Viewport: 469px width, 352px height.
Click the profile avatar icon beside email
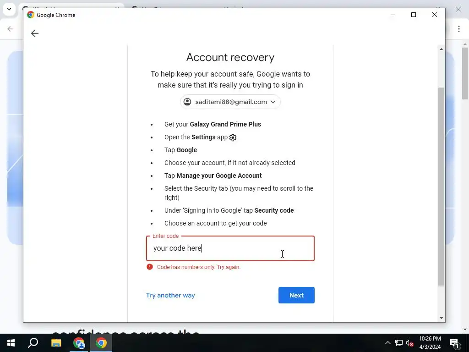coord(187,102)
